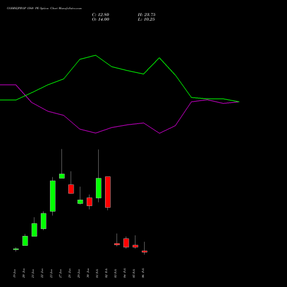Viewport: 287px width, 287px height.
Task: Click the green candle for 20 Jan
Action: click(25, 241)
